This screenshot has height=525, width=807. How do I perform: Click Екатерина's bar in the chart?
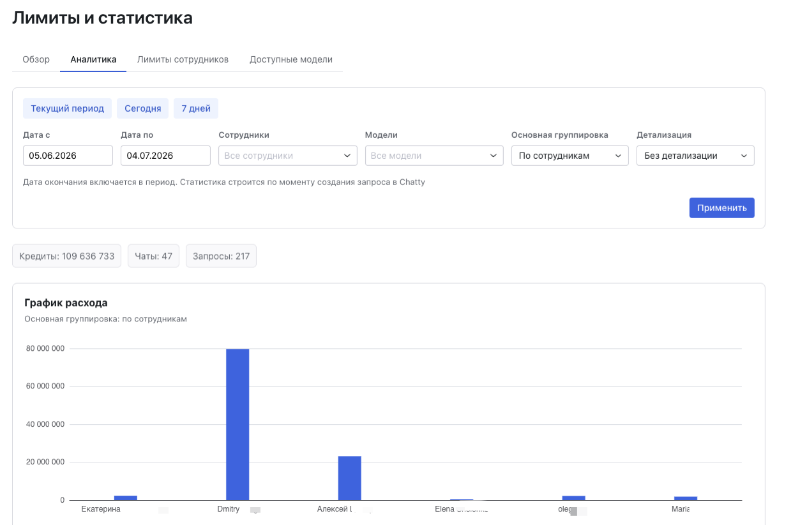coord(125,498)
